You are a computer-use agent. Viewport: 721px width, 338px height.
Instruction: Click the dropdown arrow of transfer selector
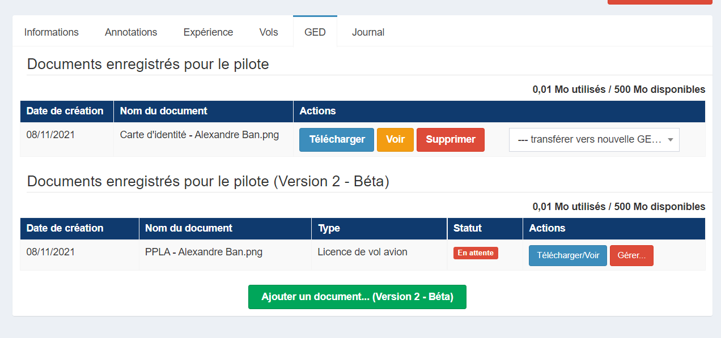[670, 140]
